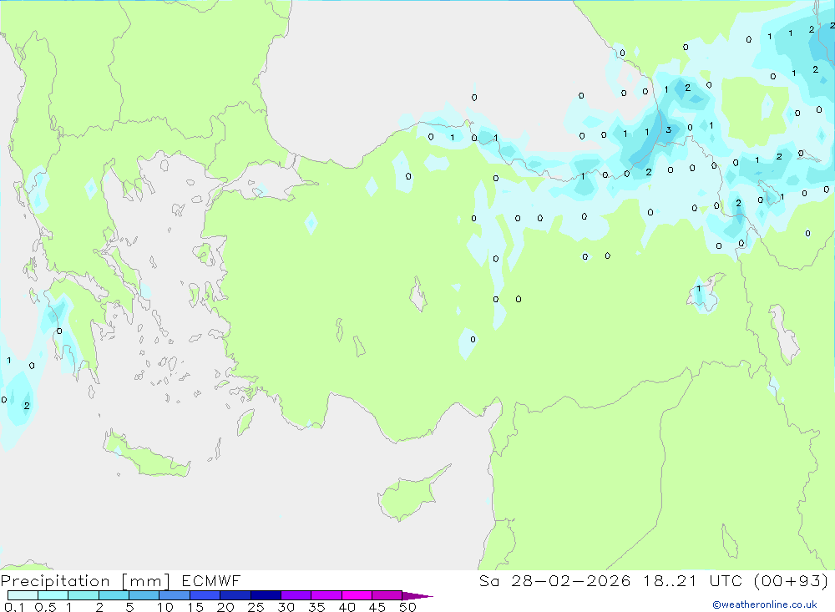Click the legend label "15"

[x=195, y=607]
